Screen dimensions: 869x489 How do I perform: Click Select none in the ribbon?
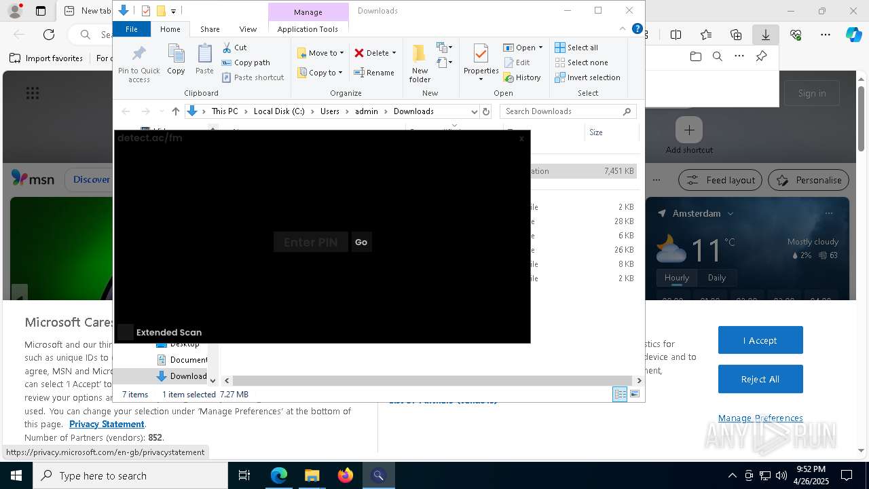(x=581, y=62)
